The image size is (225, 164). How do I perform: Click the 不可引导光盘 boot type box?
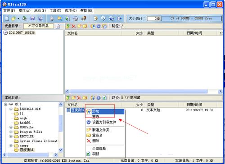pos(38,26)
